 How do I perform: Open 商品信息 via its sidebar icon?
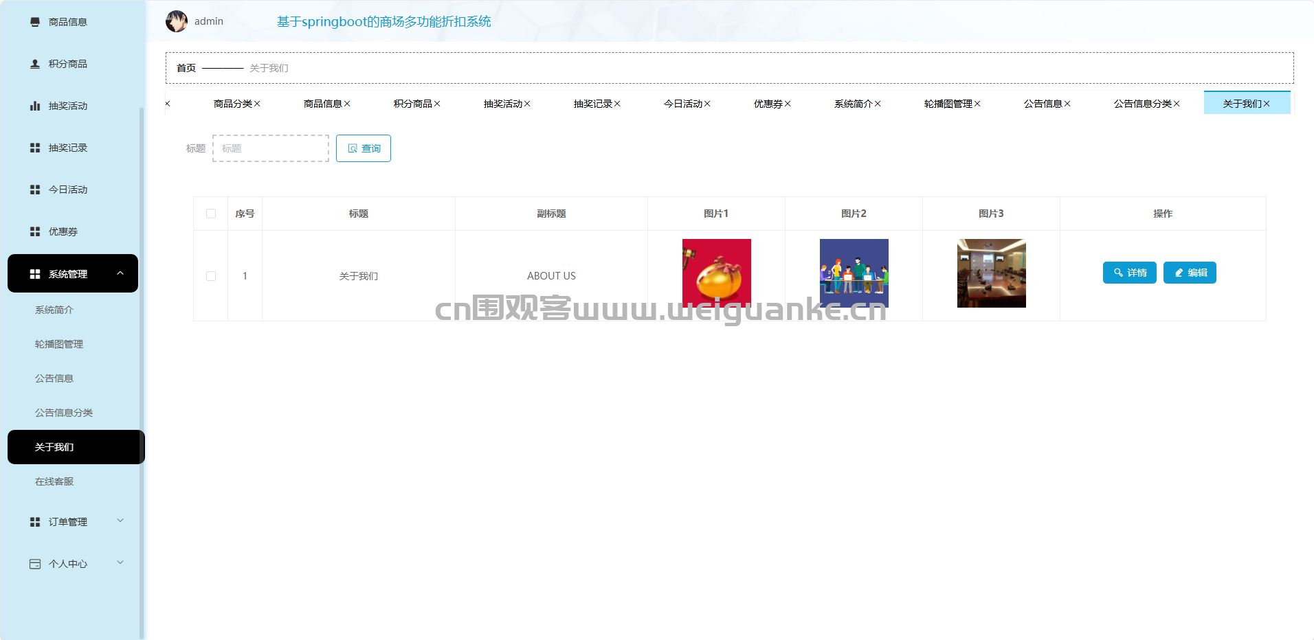click(35, 22)
